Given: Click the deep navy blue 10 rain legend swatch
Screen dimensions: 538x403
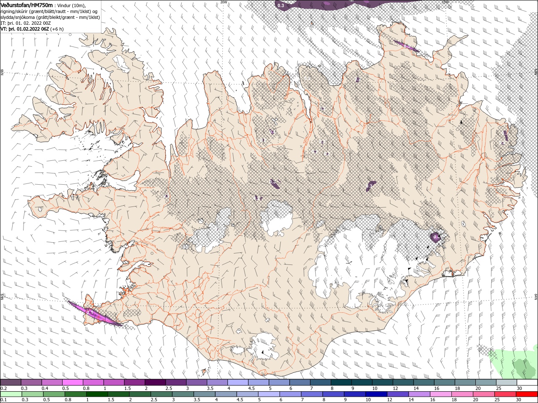Looking at the screenshot, I should tap(376, 394).
